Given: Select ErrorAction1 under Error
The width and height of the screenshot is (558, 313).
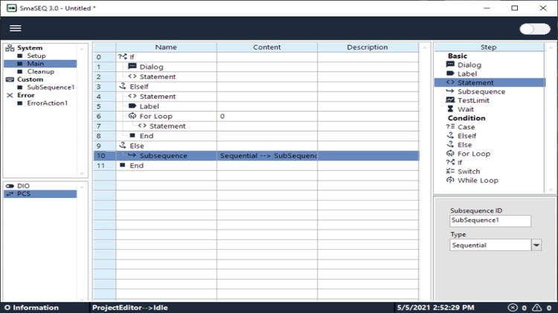Looking at the screenshot, I should pos(48,103).
